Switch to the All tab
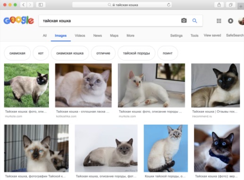Image resolution: width=244 pixels, height=180 pixels. tap(45, 35)
